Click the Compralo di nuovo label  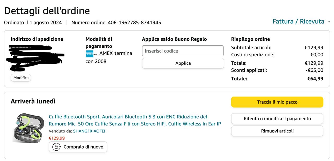pyautogui.click(x=83, y=147)
